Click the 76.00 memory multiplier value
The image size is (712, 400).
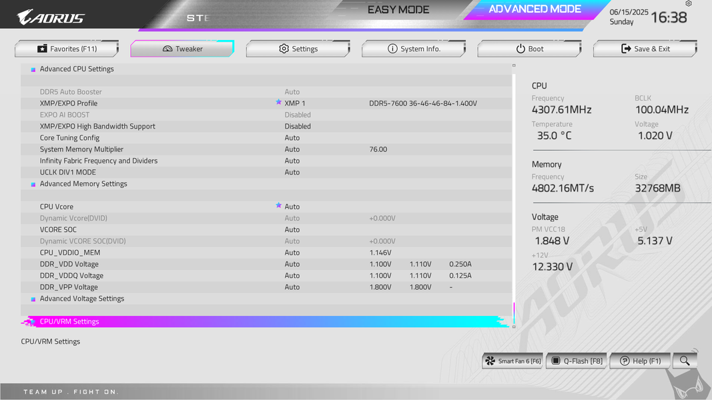[378, 149]
